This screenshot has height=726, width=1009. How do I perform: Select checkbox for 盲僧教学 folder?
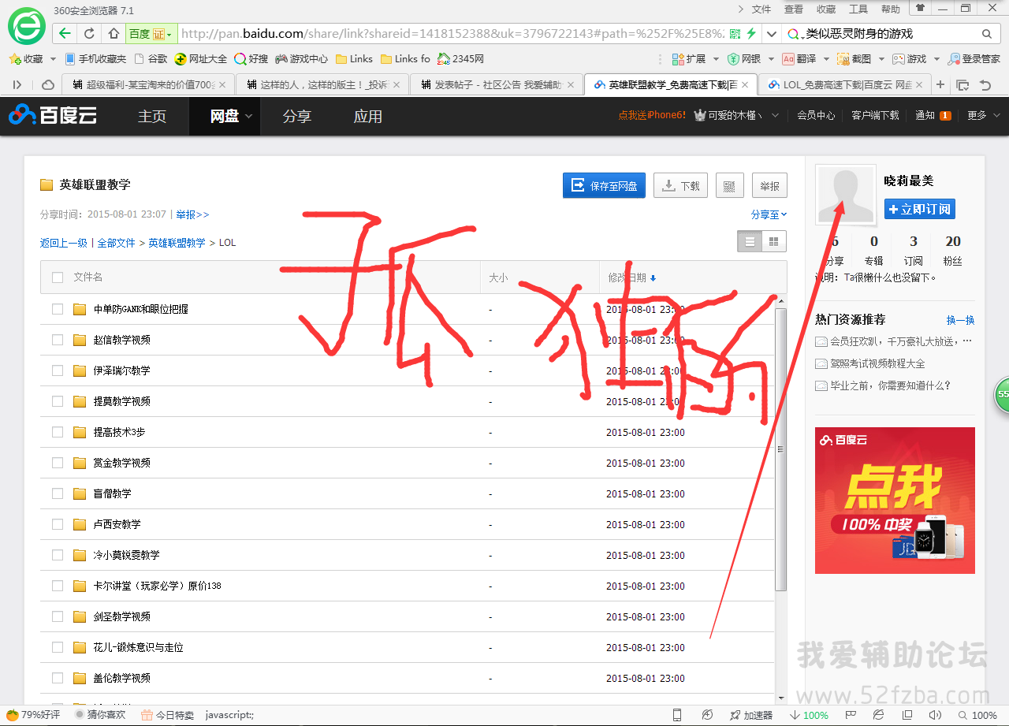(58, 493)
